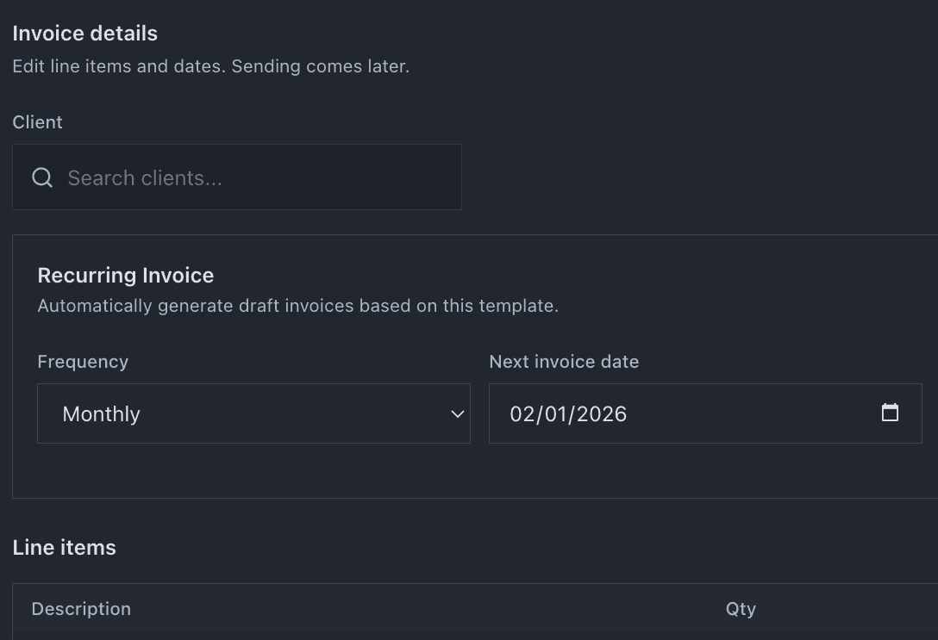Click the Line items heading
This screenshot has width=938, height=640.
click(64, 547)
